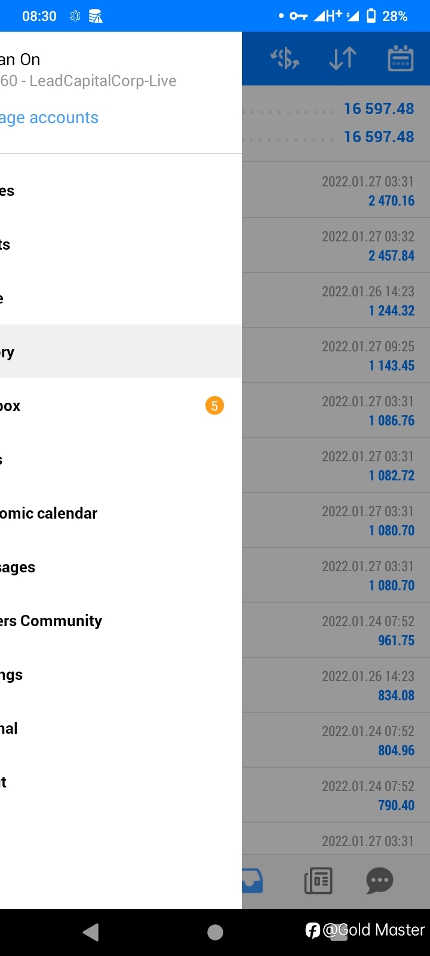The width and height of the screenshot is (430, 956).
Task: Tap the blue inbox tray icon
Action: 253,881
